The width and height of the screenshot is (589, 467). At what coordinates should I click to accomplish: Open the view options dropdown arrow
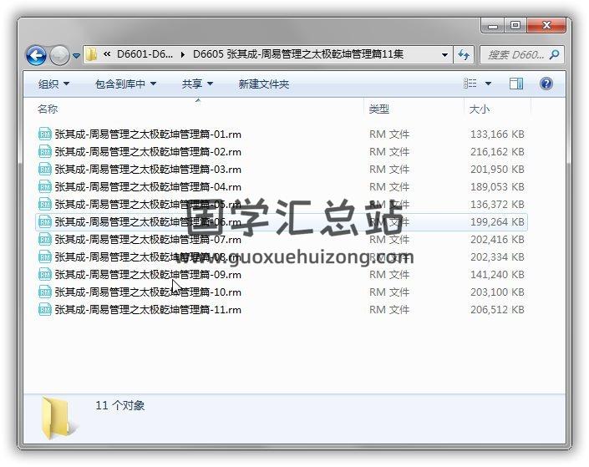[489, 84]
